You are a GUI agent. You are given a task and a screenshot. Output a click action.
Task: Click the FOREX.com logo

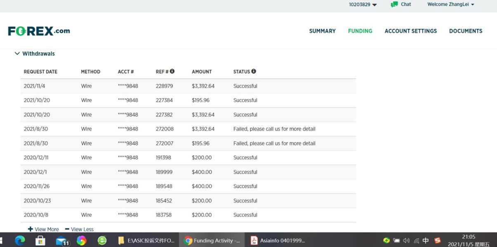39,31
